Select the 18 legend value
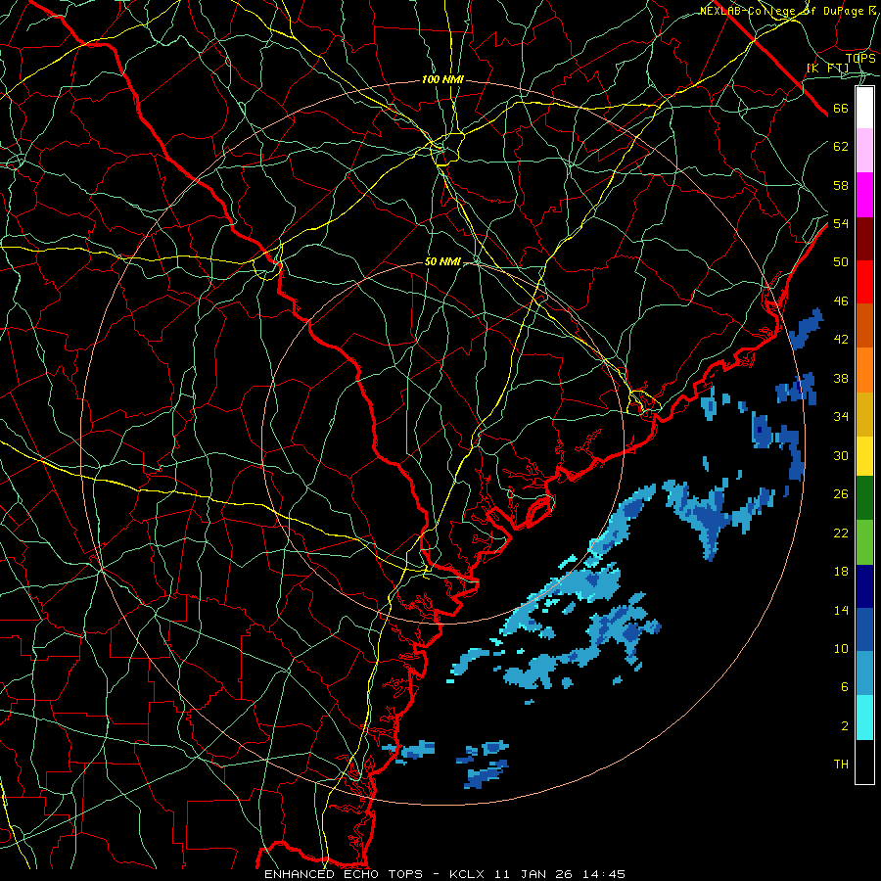This screenshot has width=881, height=881. point(841,572)
